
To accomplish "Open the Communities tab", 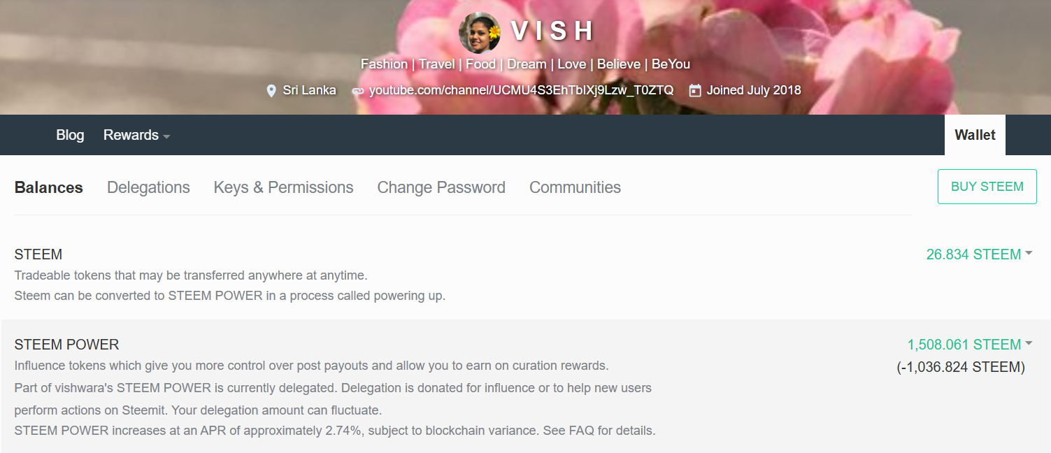I will [575, 187].
